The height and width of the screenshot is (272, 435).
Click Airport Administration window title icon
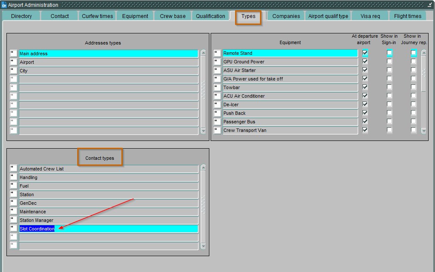click(4, 5)
